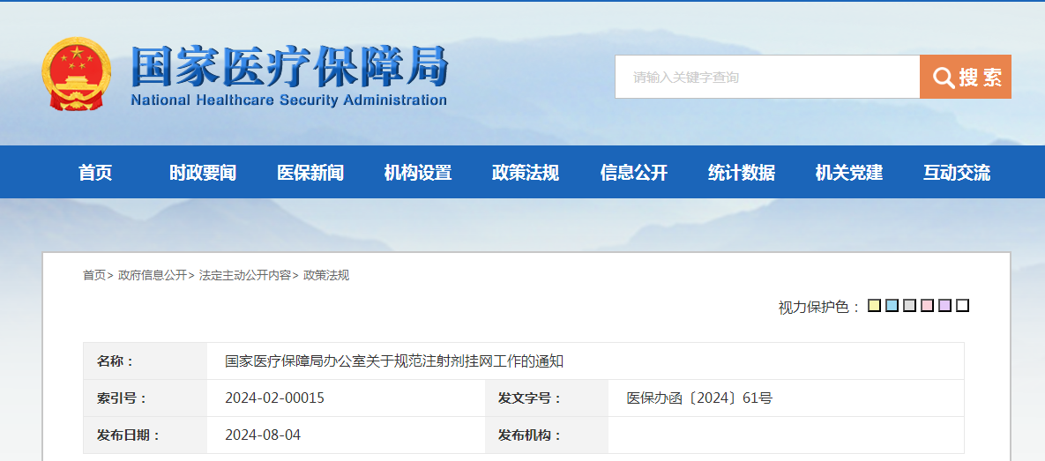
Task: Click the 首页 breadcrumb link
Action: tap(94, 275)
